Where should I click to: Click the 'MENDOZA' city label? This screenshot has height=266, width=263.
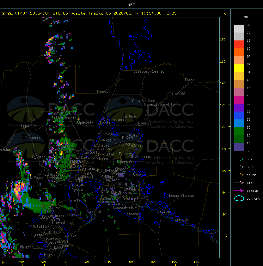coord(77,161)
